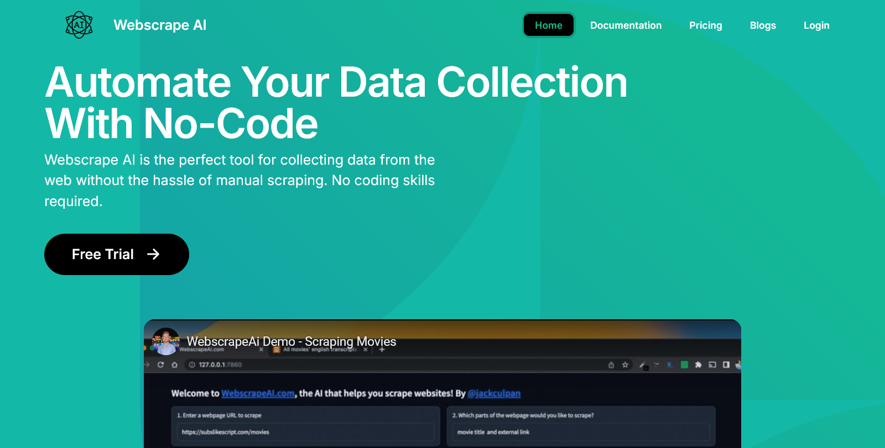
Task: Click the arrow icon in Free Trial button
Action: coord(153,254)
